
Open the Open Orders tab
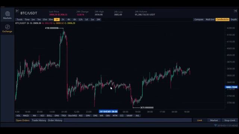point(22,120)
